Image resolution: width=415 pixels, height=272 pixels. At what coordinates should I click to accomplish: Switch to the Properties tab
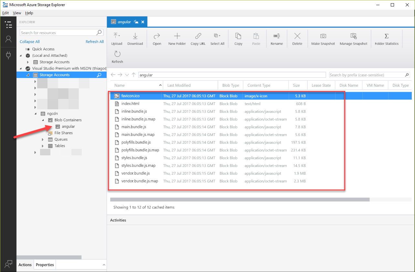(x=45, y=265)
